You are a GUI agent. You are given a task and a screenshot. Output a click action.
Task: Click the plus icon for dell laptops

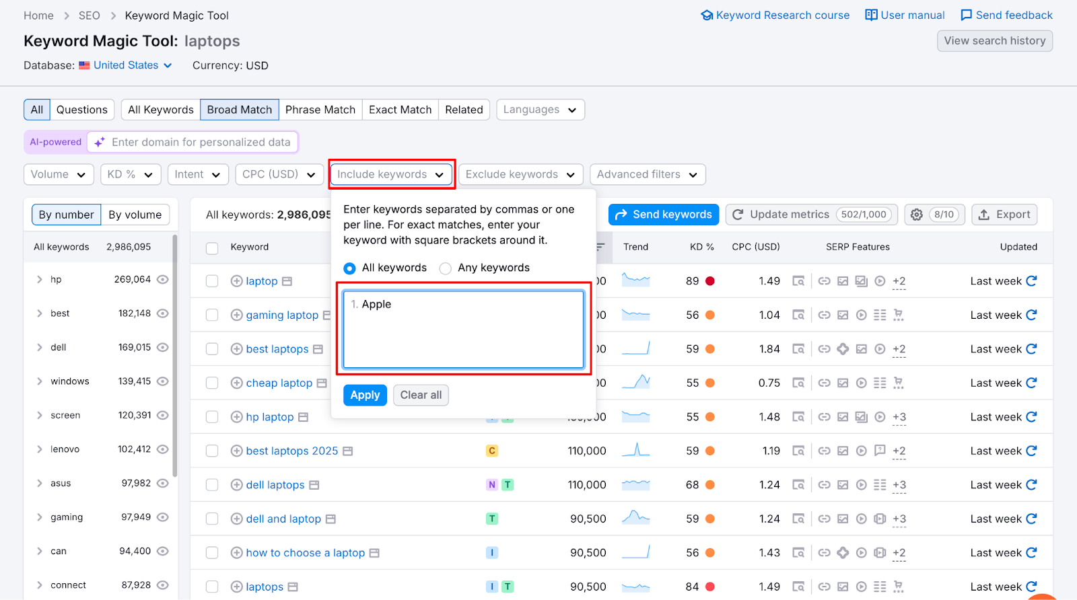(236, 485)
